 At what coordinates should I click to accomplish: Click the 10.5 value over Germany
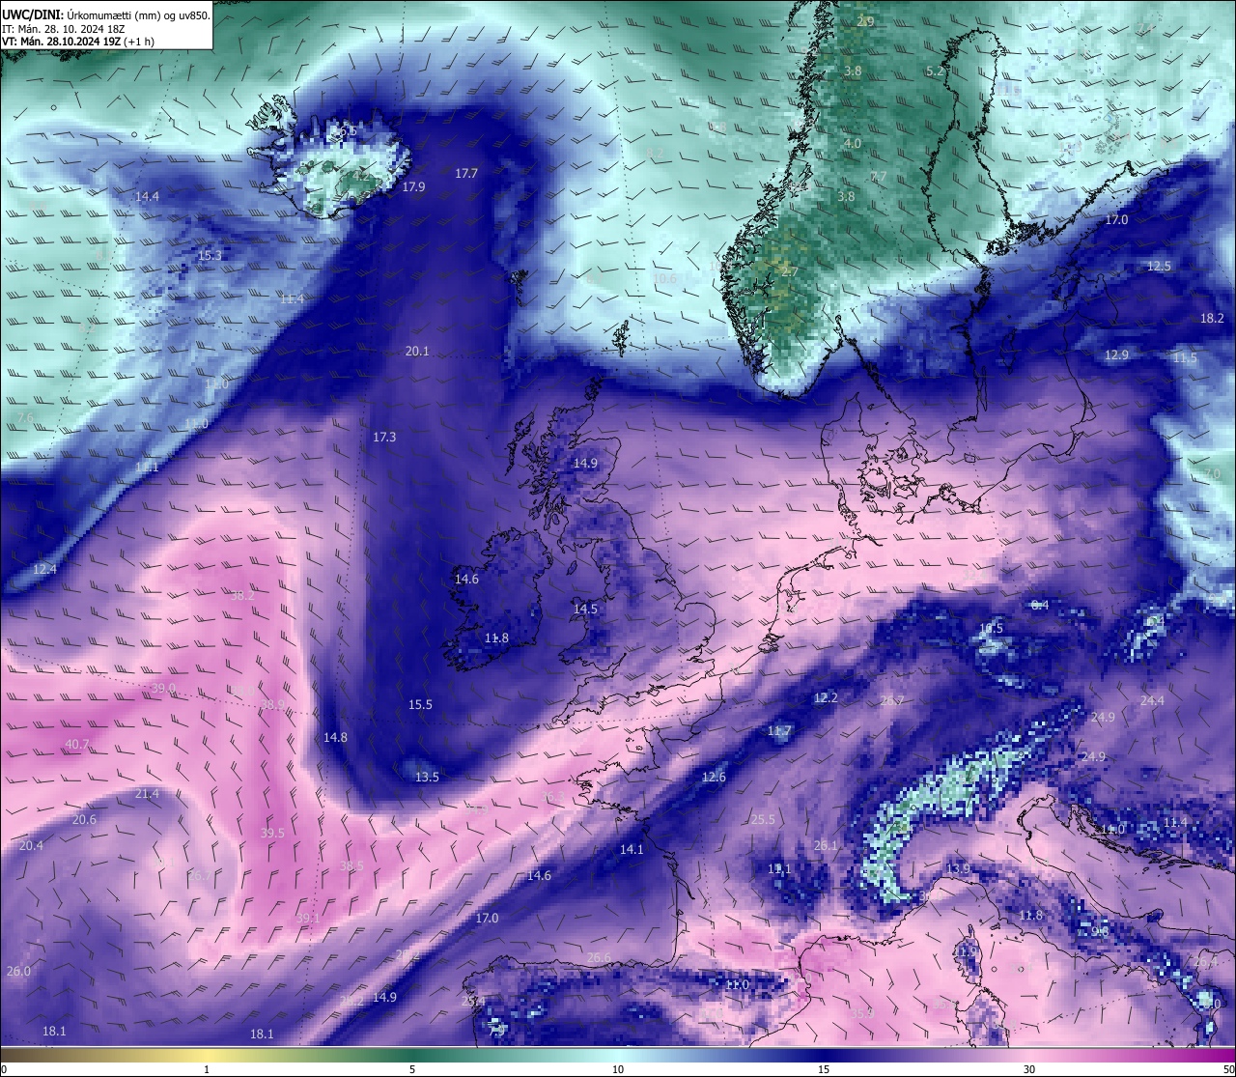[x=991, y=628]
